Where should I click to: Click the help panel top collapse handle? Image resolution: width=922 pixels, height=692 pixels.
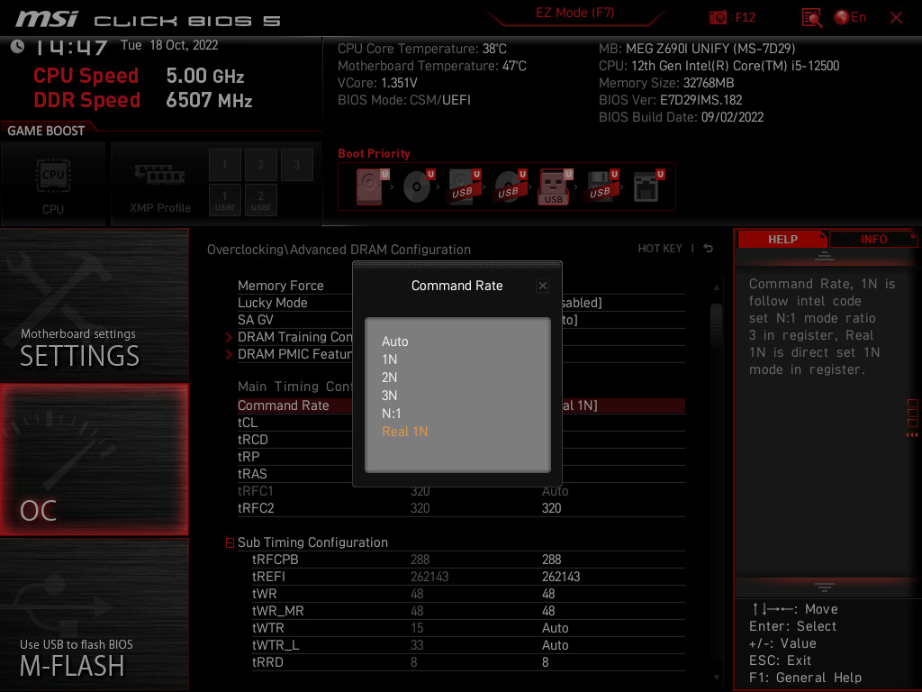[x=825, y=255]
